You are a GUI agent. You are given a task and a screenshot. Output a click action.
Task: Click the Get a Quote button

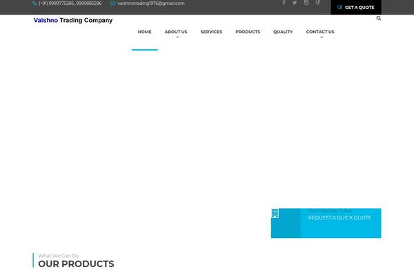[x=356, y=8]
